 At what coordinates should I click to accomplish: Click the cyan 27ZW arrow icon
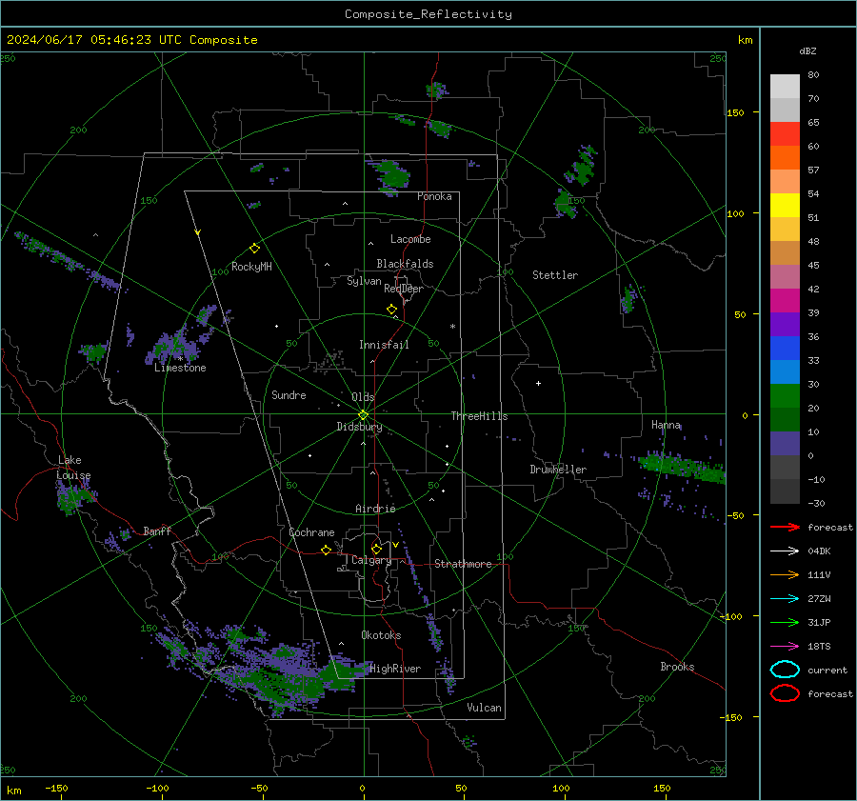(785, 599)
